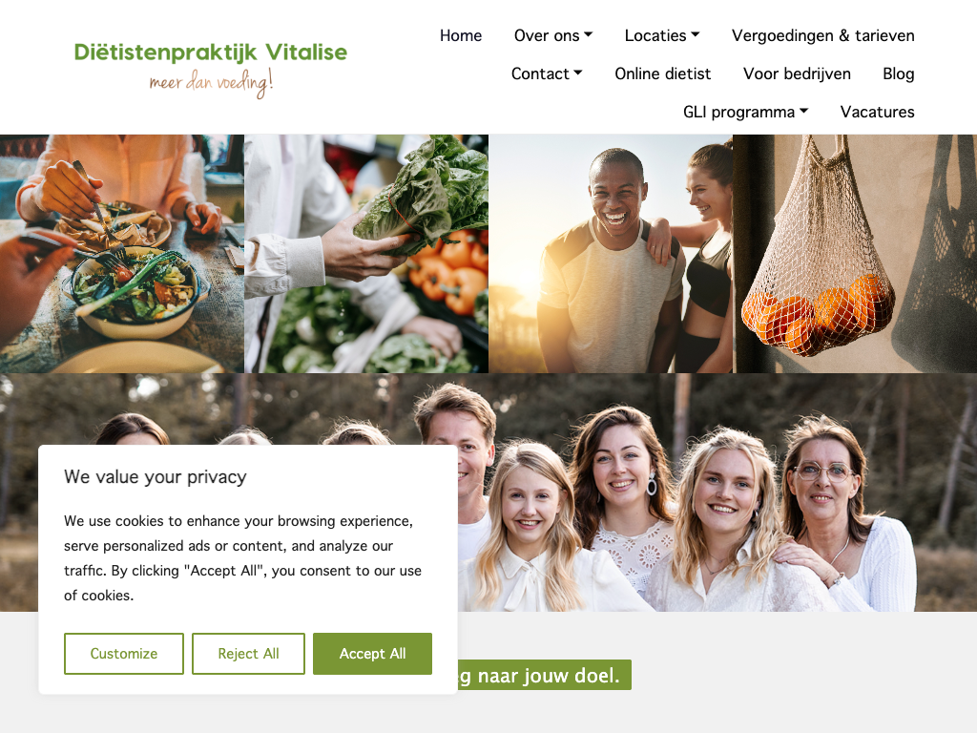The image size is (977, 733).
Task: Click the Diëtistenpraktijk Vitalise logo
Action: pos(210,69)
